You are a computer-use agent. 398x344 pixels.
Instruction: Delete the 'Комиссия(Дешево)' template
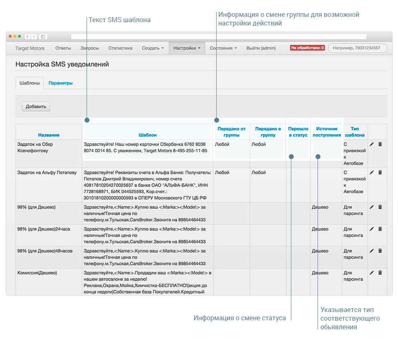click(380, 273)
